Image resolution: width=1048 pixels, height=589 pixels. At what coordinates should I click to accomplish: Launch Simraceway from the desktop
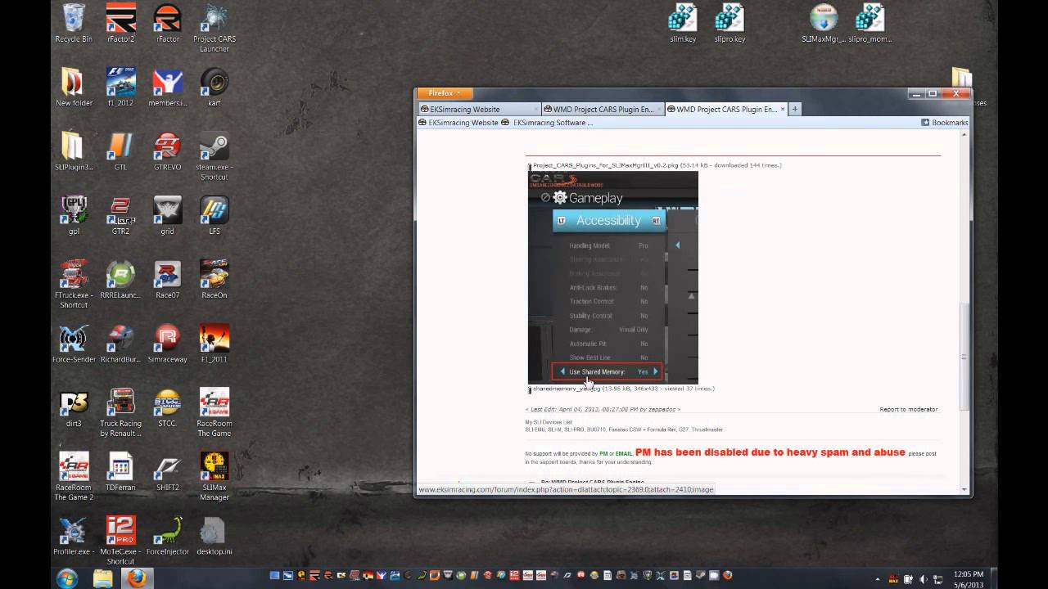pos(168,343)
